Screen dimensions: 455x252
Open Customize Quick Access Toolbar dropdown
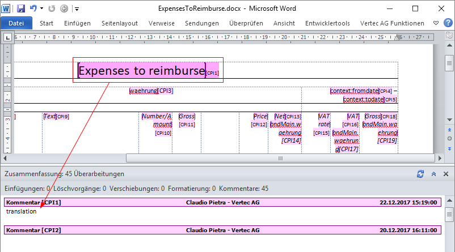(x=77, y=9)
